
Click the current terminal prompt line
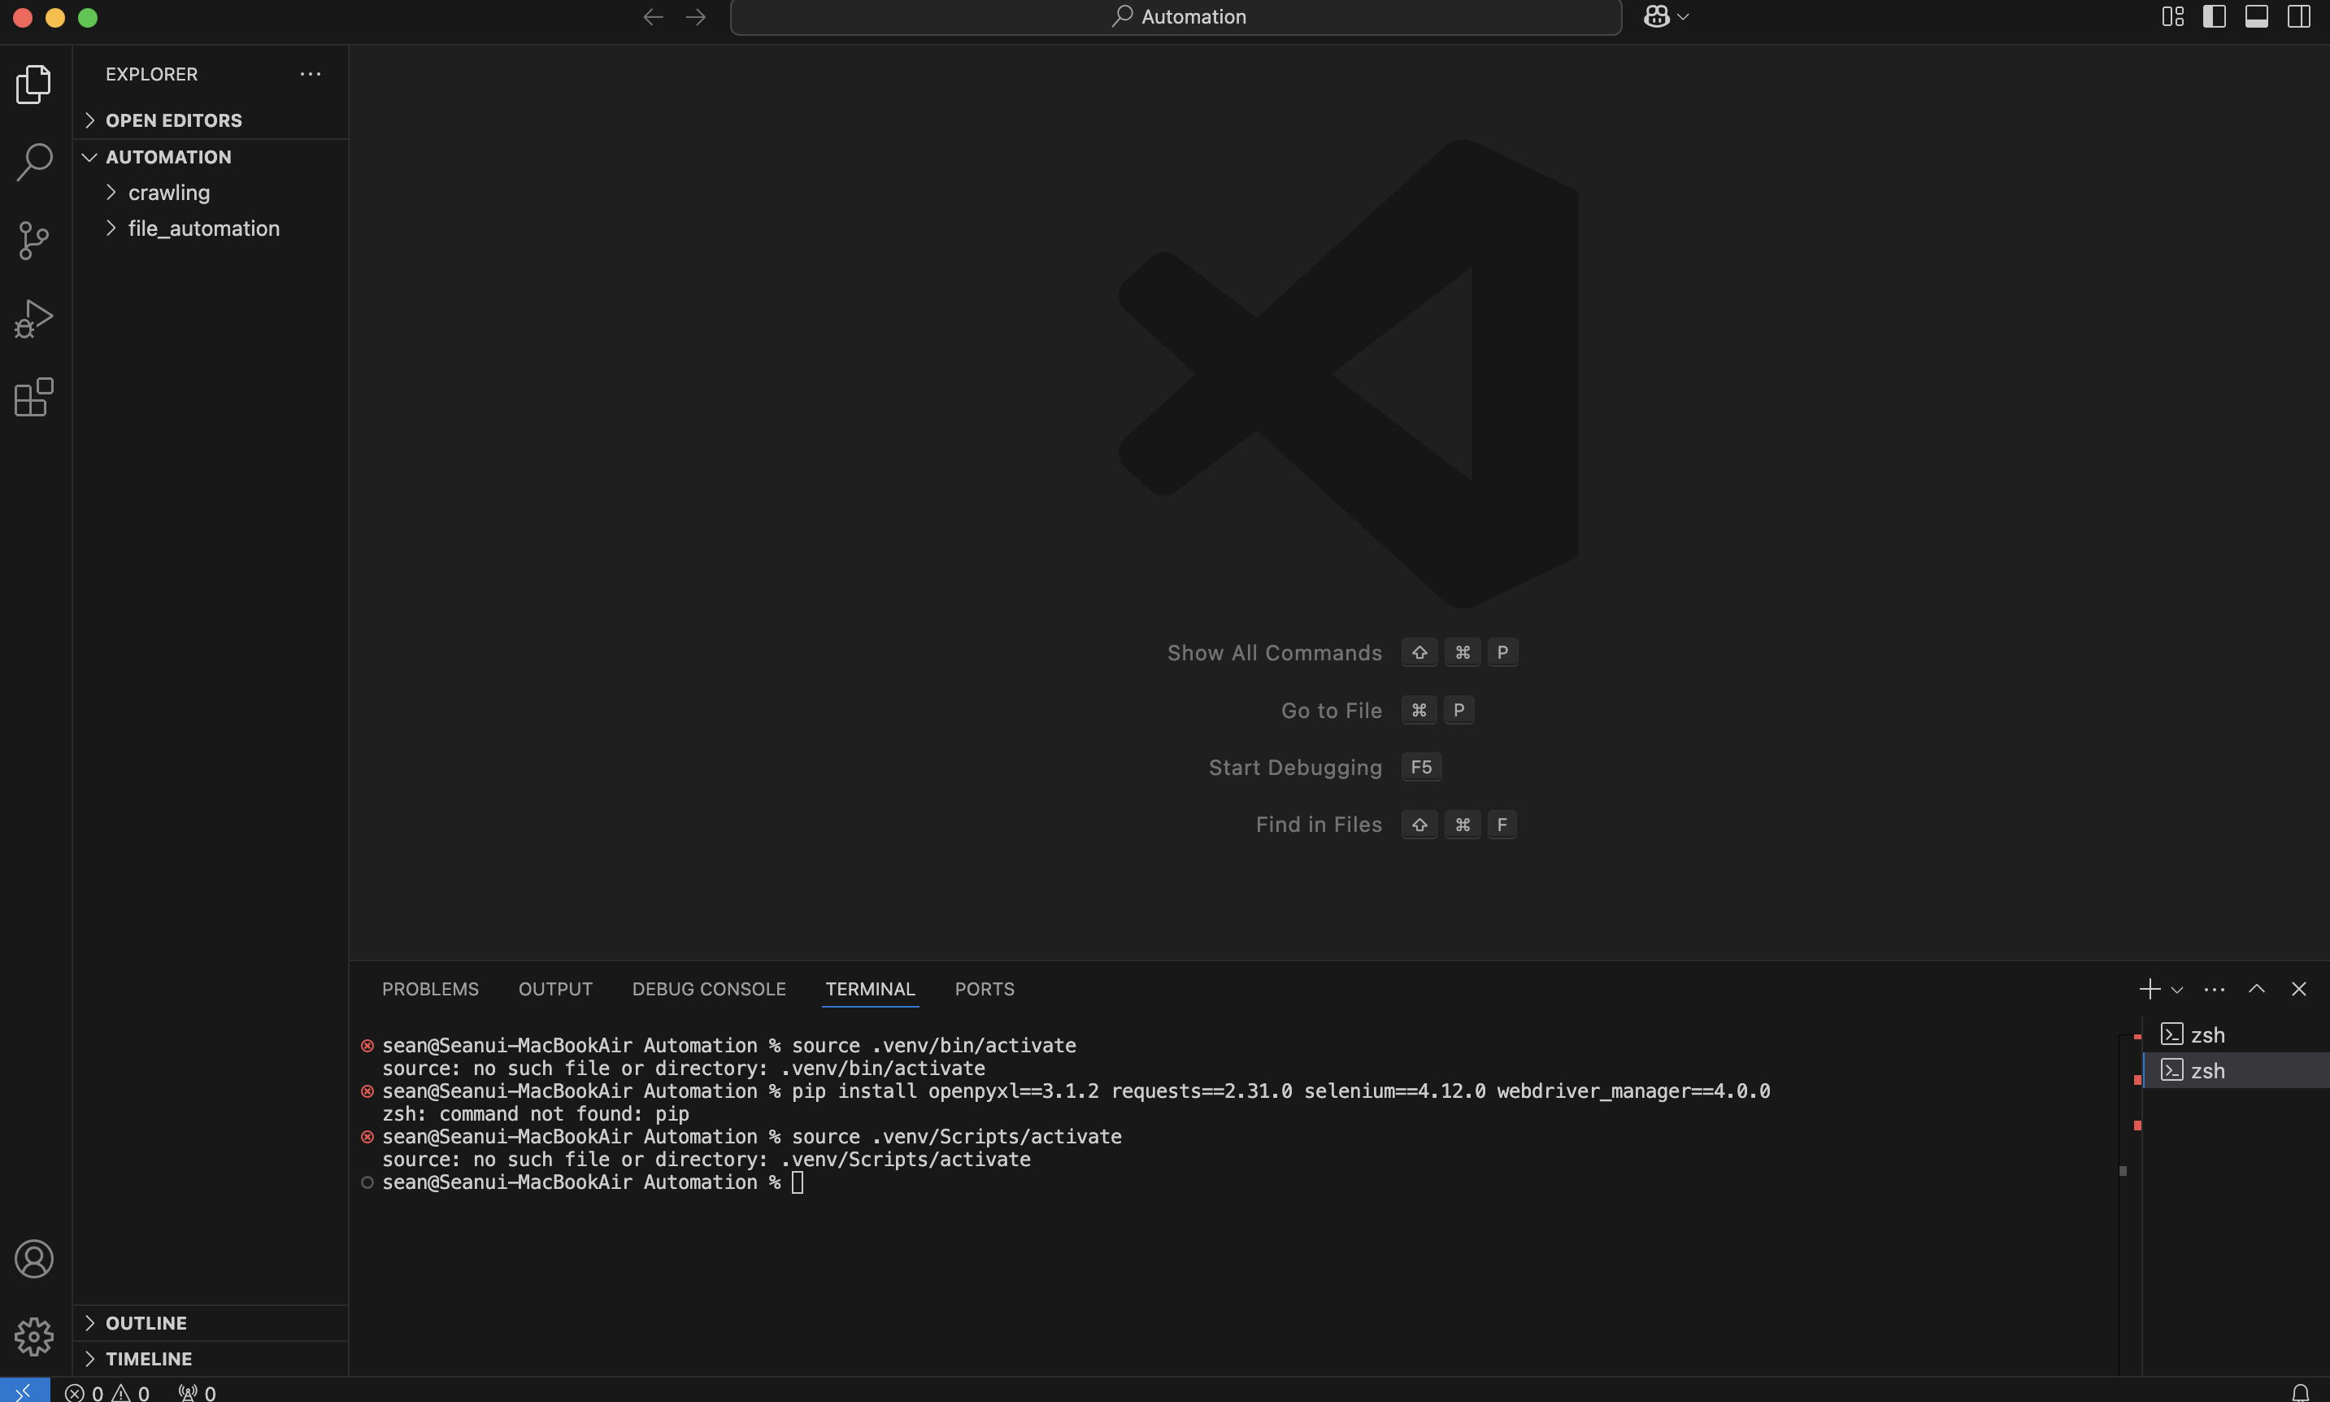click(592, 1182)
